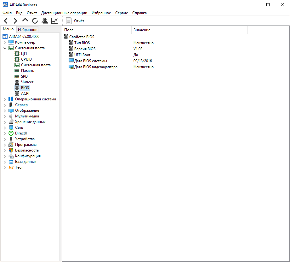Screen dimensions: 290x262
Task: Click the report document icon in the toolbar
Action: (69, 21)
